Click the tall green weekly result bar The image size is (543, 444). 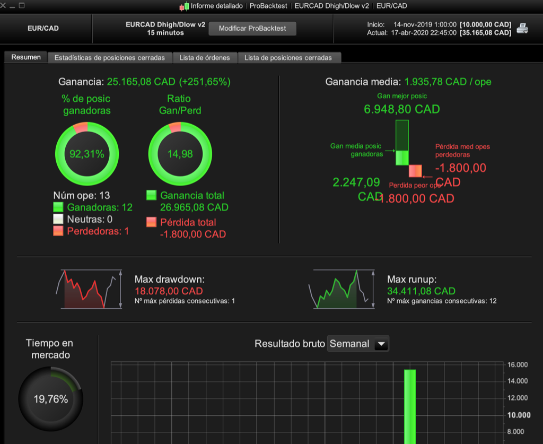pos(410,406)
